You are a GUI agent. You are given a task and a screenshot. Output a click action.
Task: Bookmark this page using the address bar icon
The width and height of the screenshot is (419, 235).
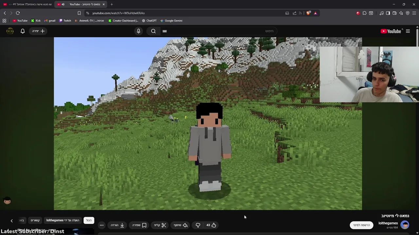point(79,13)
